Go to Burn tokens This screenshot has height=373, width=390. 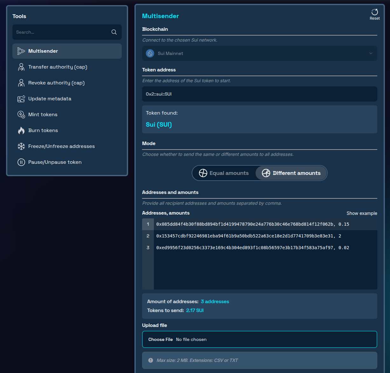coord(67,130)
